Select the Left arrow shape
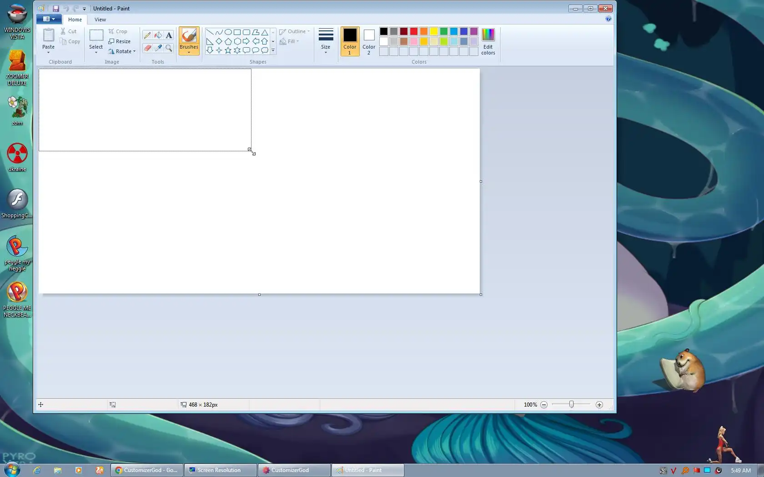Screen dimensions: 764x477 pos(255,41)
